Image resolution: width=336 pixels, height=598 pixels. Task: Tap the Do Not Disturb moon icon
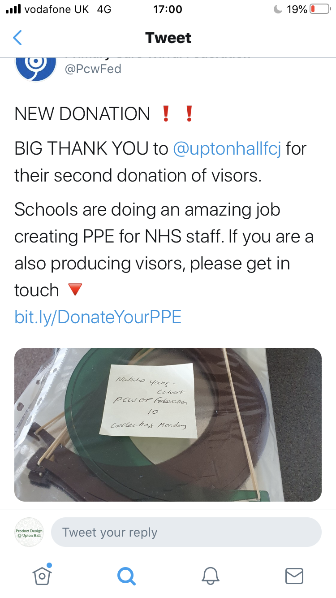point(278,9)
